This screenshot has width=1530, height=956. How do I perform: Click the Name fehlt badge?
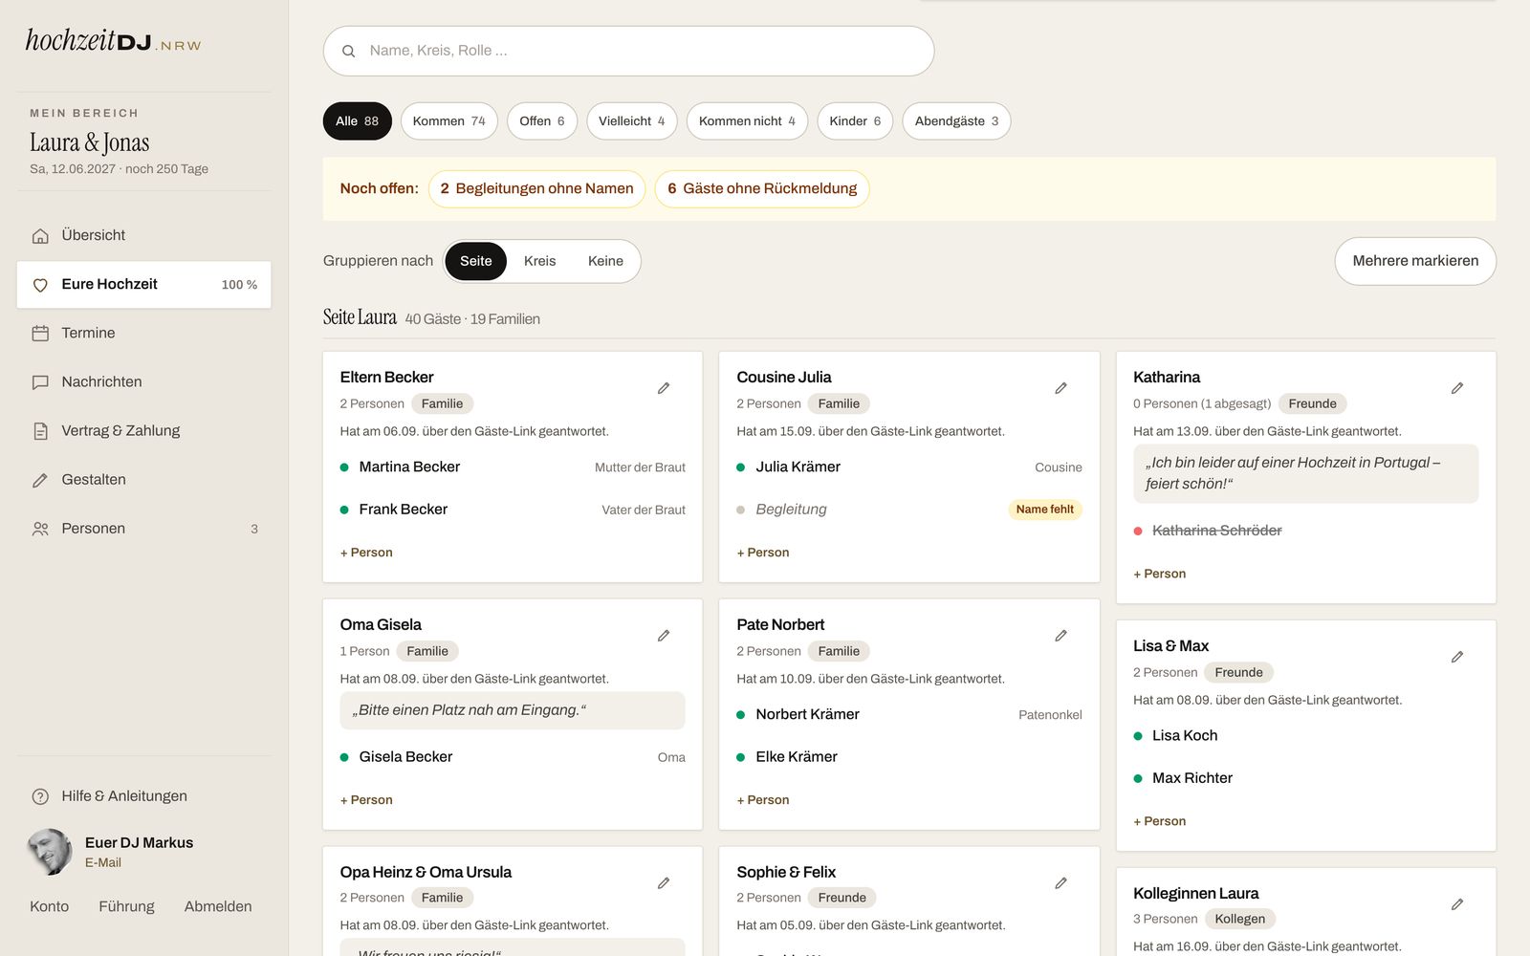pyautogui.click(x=1044, y=510)
